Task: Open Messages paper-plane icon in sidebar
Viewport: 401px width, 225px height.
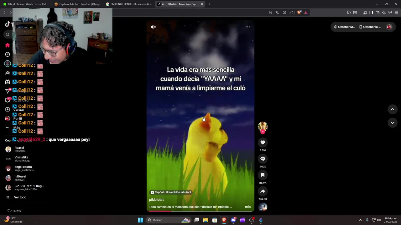Action: point(8,91)
